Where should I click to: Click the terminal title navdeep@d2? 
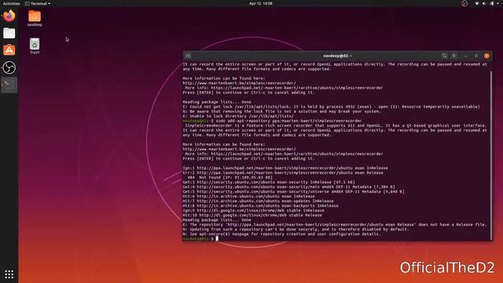[337, 56]
